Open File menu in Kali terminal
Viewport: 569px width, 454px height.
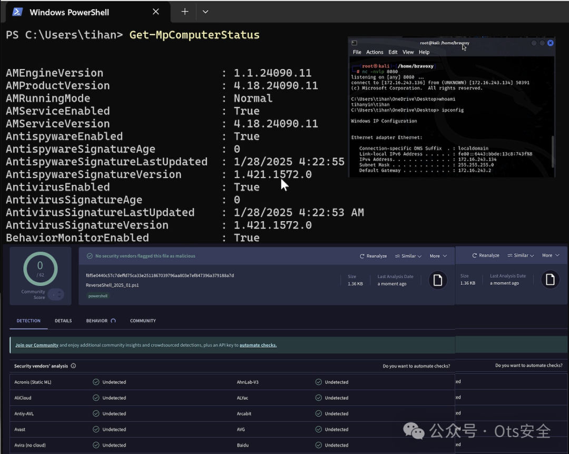coord(357,52)
